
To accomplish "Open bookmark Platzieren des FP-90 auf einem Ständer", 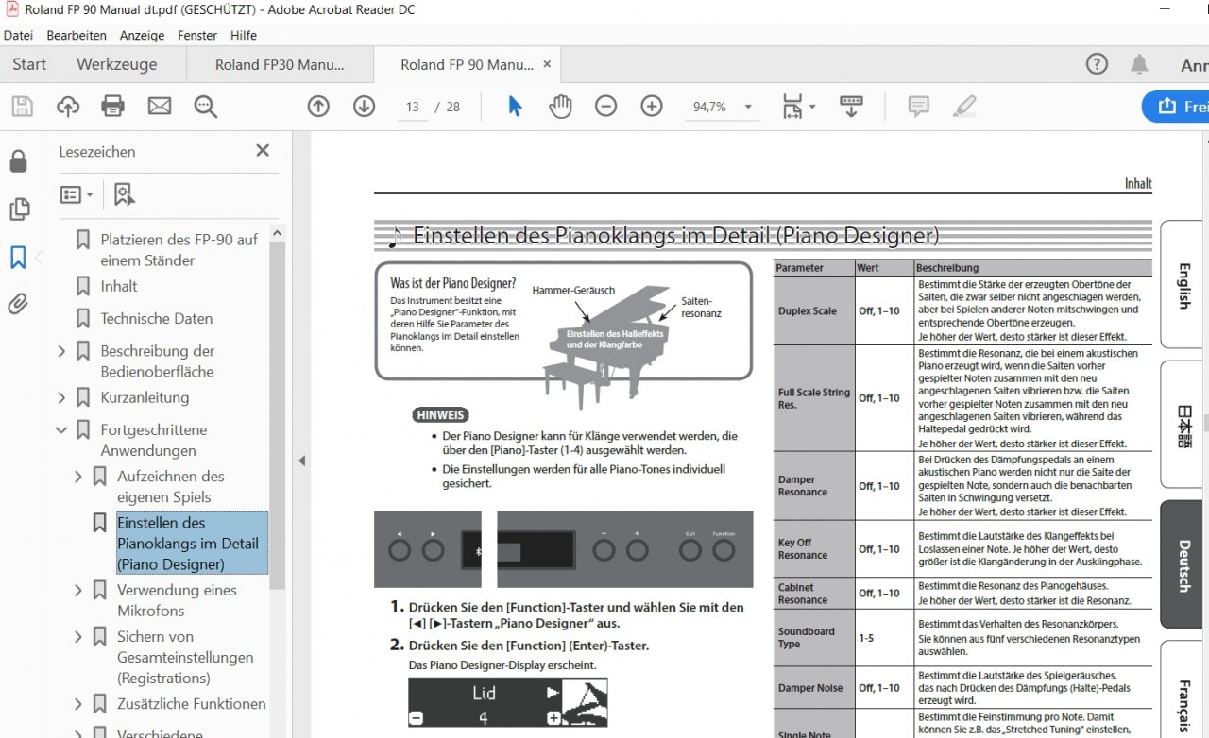I will pos(179,250).
